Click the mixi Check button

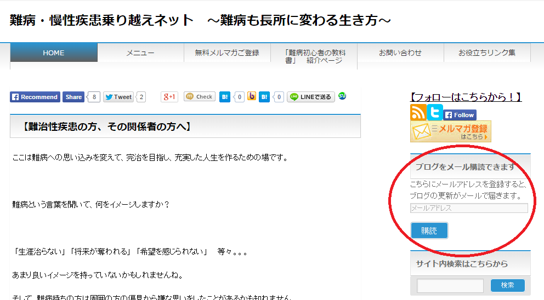click(199, 97)
